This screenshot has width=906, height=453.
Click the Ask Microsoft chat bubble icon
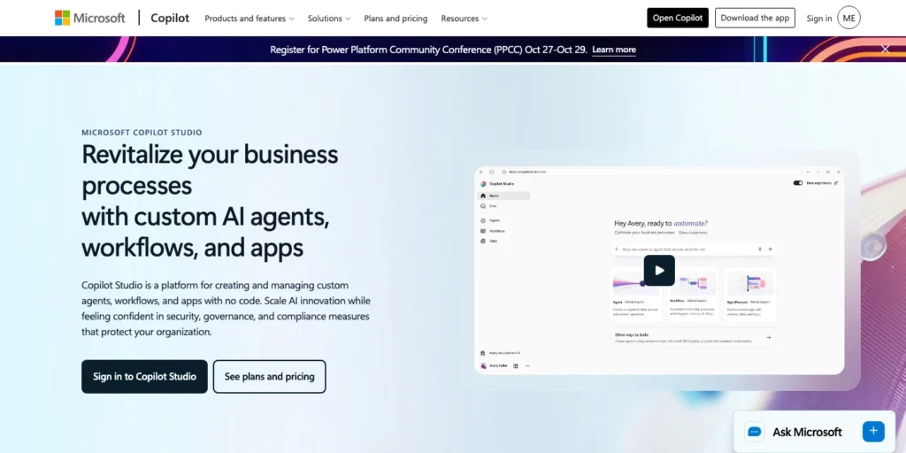coord(754,432)
